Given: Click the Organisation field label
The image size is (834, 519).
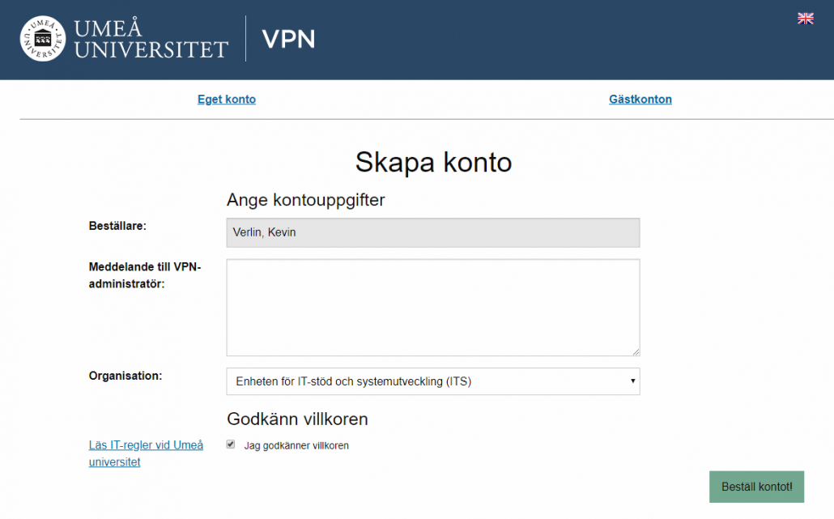Looking at the screenshot, I should (x=126, y=376).
